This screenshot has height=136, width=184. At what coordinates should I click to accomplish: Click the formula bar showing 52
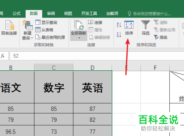click(x=97, y=56)
